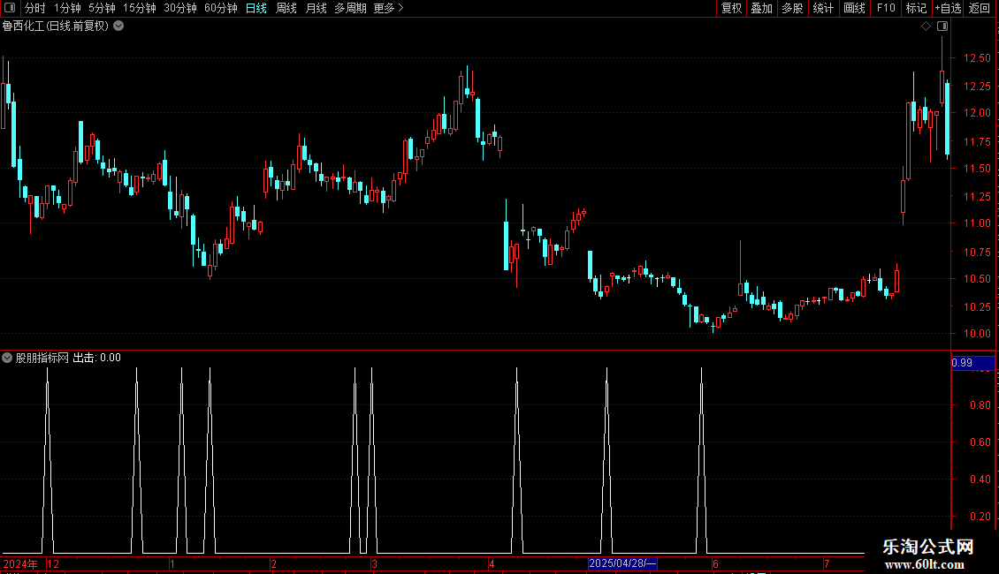
Task: Open the 多周期 multi-period view
Action: coord(350,8)
